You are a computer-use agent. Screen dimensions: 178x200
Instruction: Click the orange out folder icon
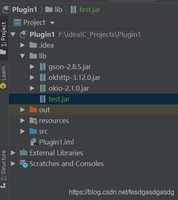[x=33, y=110]
